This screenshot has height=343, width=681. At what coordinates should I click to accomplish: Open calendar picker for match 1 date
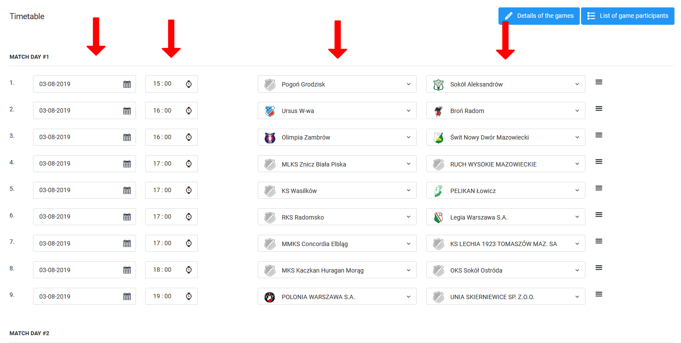click(x=127, y=84)
